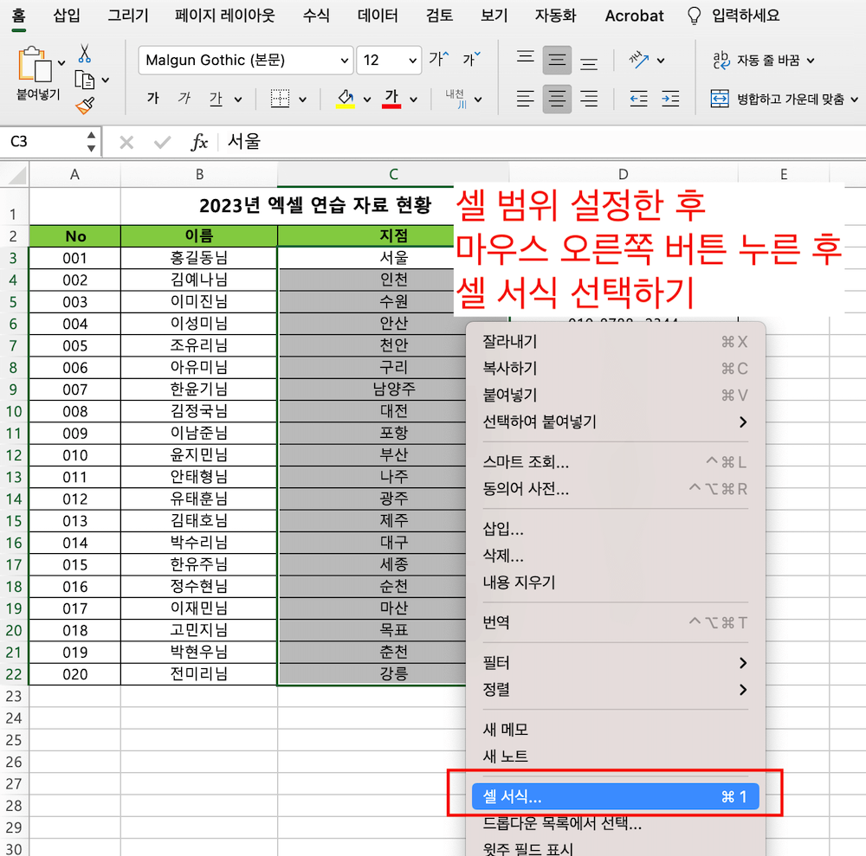866x856 pixels.
Task: Toggle center alignment in the ribbon
Action: (x=557, y=98)
